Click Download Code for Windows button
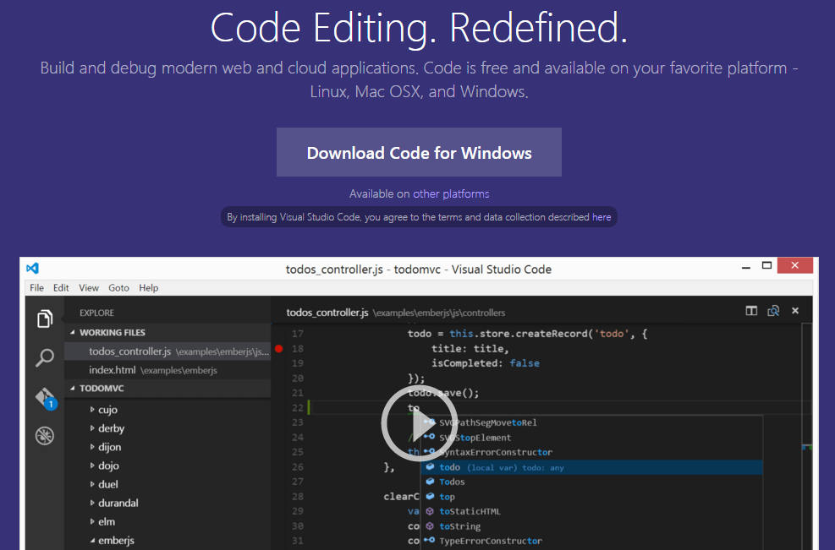The width and height of the screenshot is (835, 550). coord(419,152)
